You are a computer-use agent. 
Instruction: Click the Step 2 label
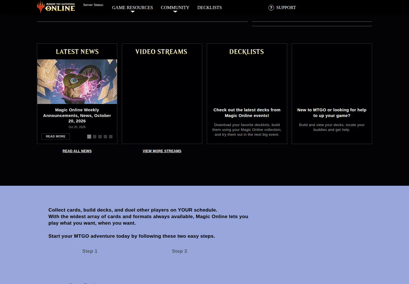(180, 251)
